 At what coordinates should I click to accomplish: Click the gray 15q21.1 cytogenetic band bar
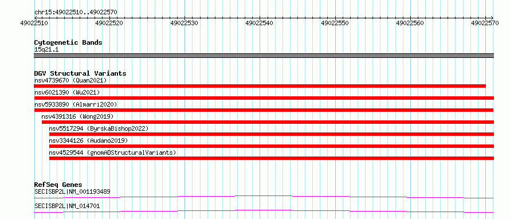[264, 56]
